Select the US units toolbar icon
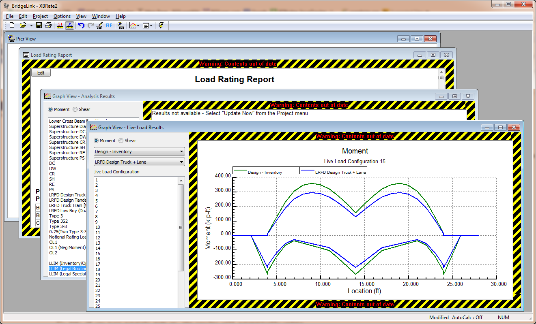This screenshot has height=324, width=536. pos(69,26)
